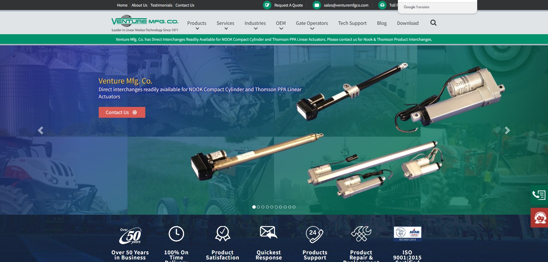Expand the Industries menu chevron

[x=256, y=29]
